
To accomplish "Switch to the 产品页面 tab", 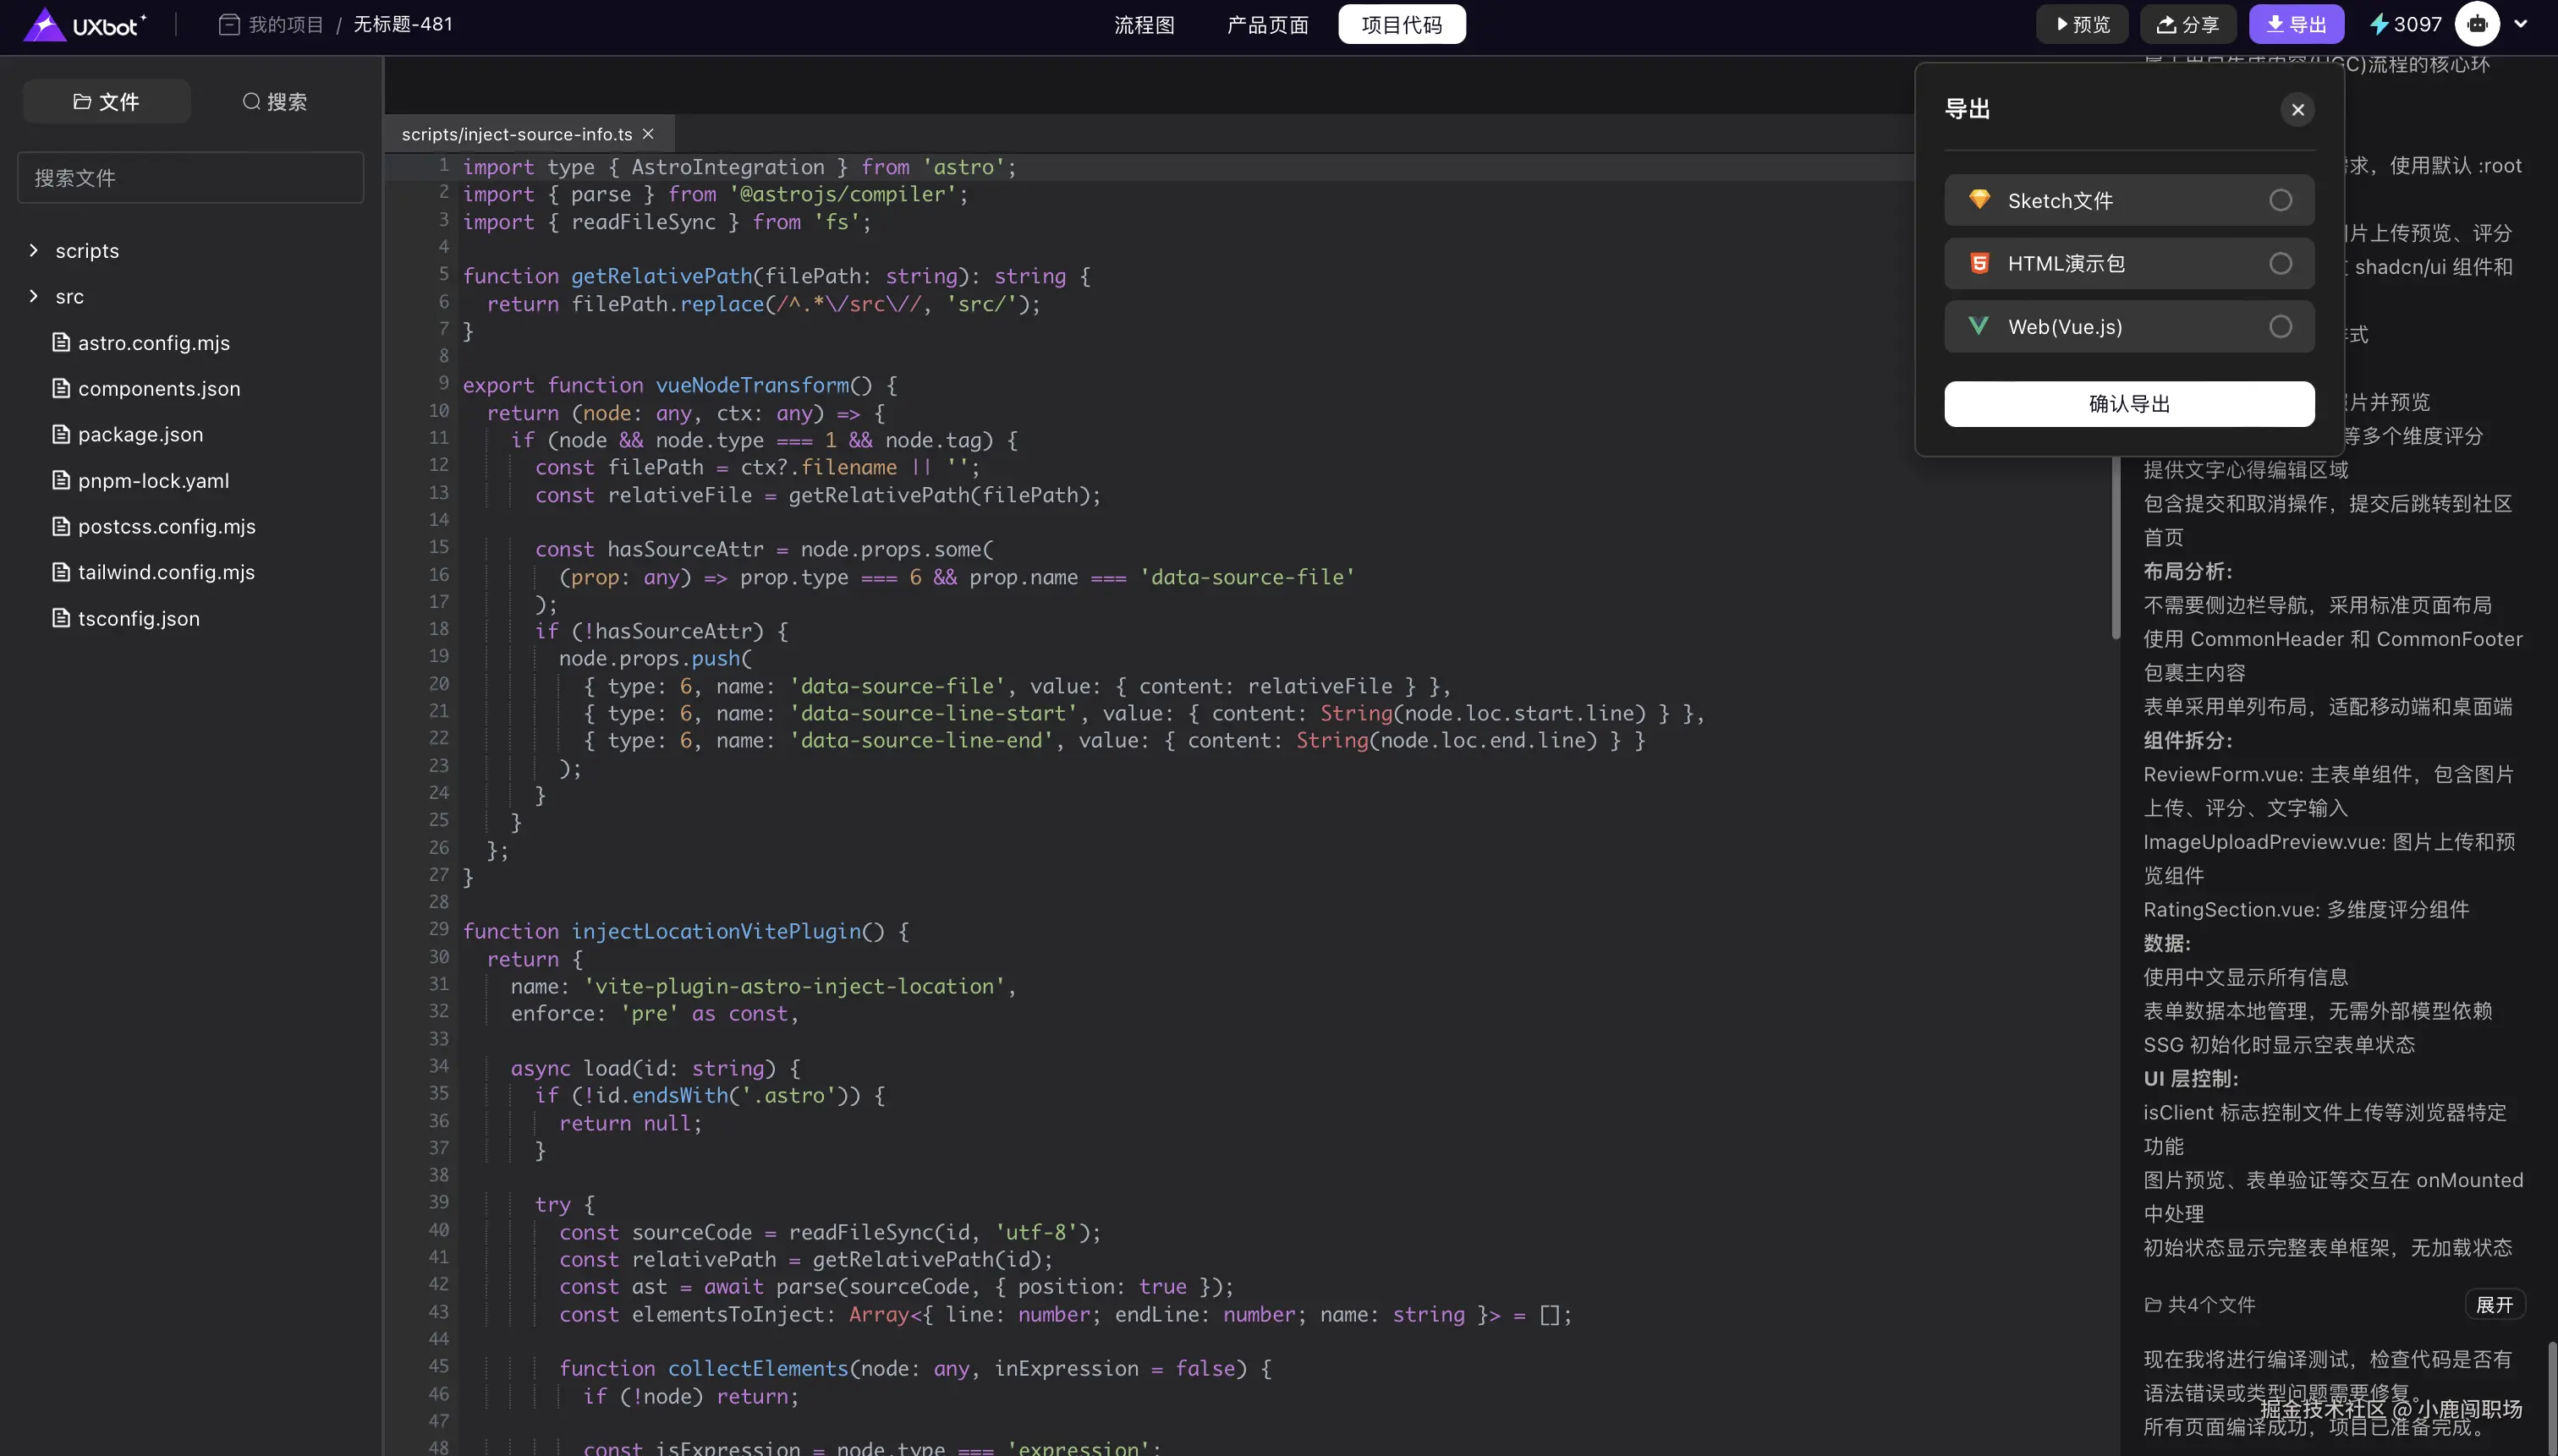I will coord(1267,25).
